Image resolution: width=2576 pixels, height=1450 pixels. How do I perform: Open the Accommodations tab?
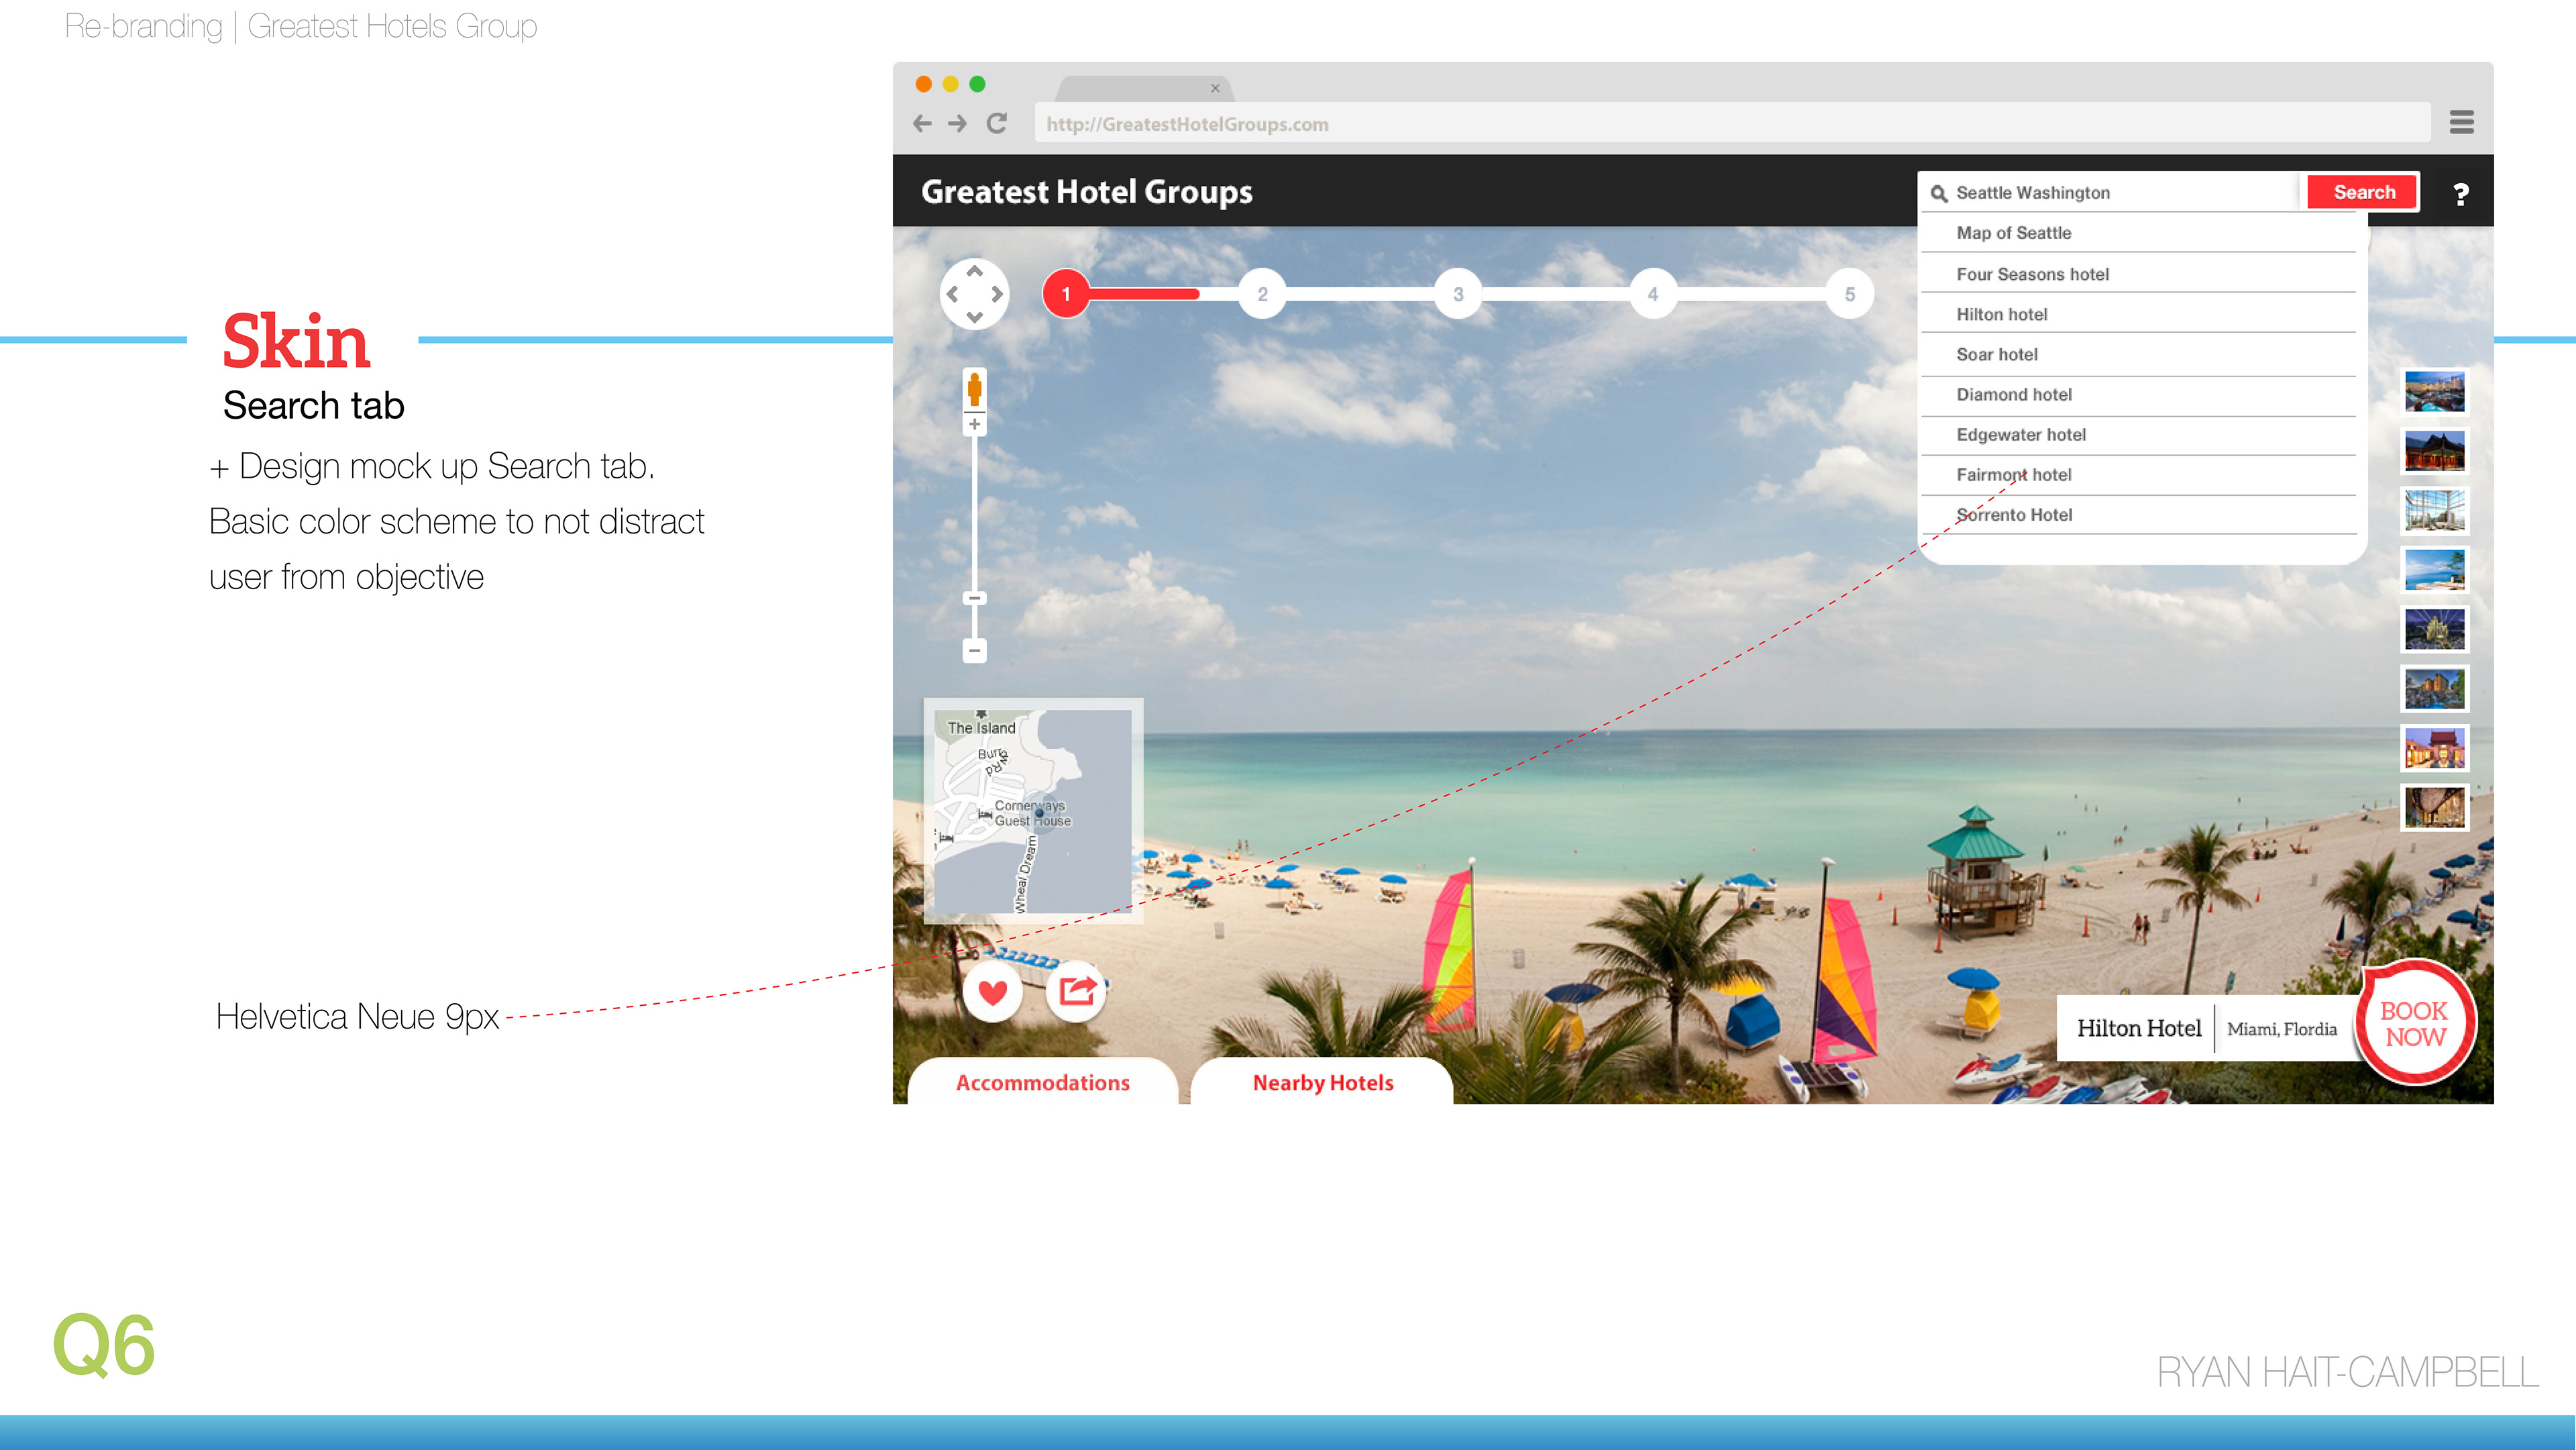click(x=1042, y=1082)
